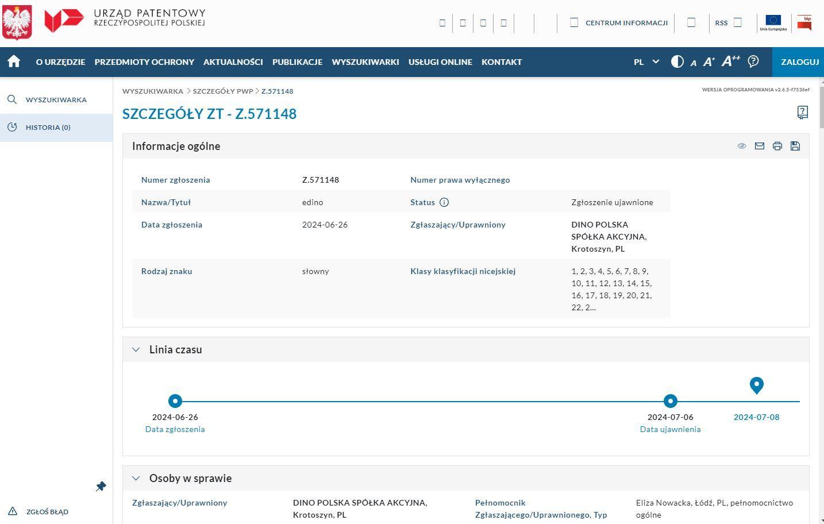Show the Status info icon tooltip
Image resolution: width=824 pixels, height=524 pixels.
tap(444, 202)
